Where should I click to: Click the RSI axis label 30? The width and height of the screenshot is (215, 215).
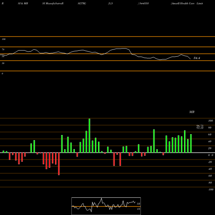(3, 63)
